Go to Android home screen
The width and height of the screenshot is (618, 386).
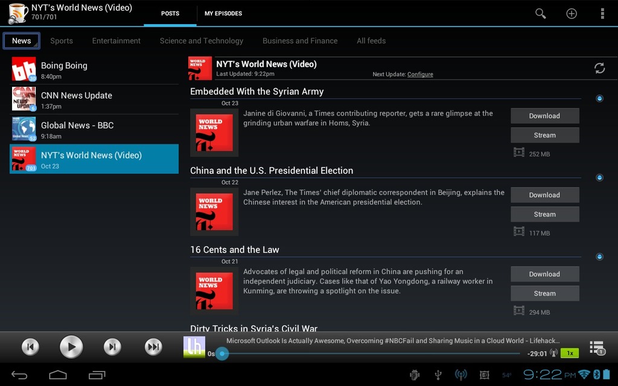[x=58, y=375]
